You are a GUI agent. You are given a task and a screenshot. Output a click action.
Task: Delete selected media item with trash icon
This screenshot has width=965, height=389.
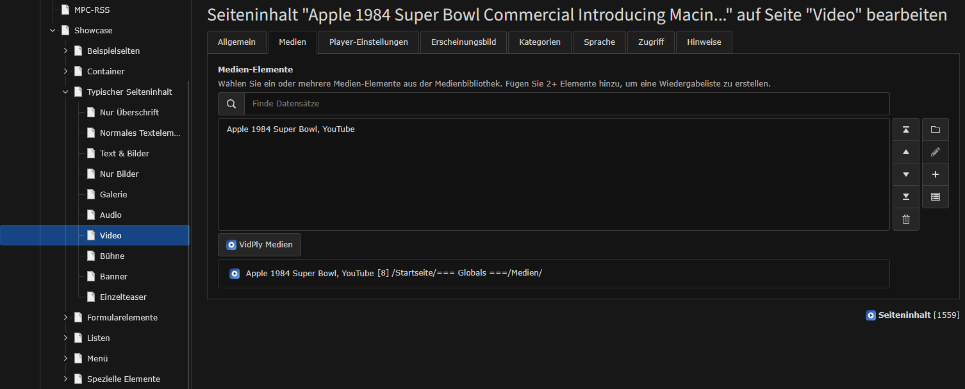(x=905, y=219)
